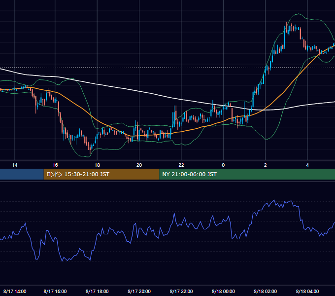Select the 20 hour axis label

point(139,165)
